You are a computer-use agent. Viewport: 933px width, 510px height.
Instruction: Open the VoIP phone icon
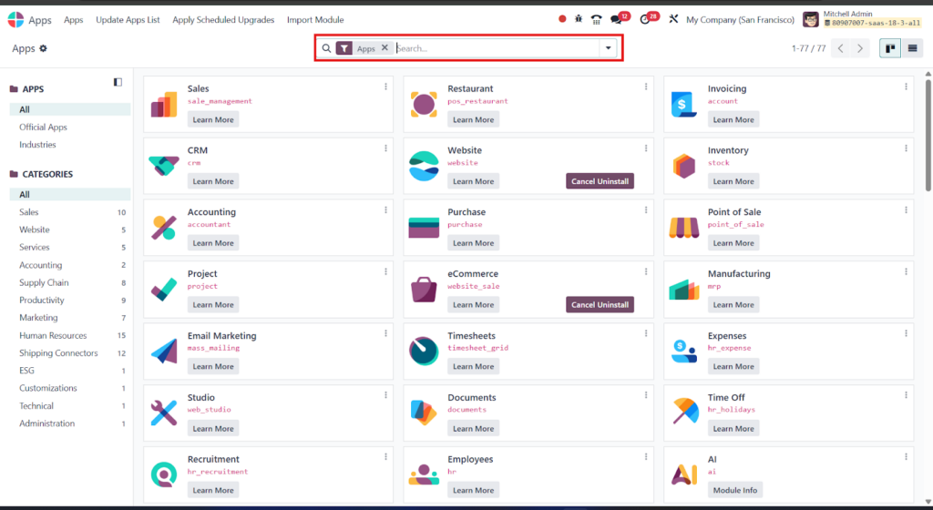click(596, 20)
